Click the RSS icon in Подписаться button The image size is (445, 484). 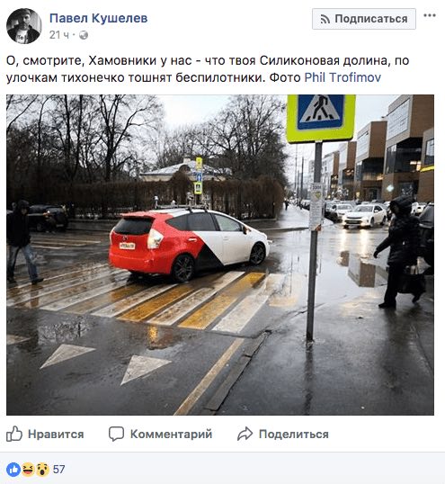[x=325, y=19]
